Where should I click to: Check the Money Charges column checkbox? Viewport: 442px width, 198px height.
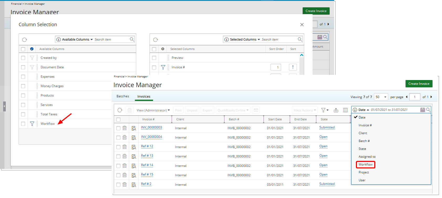tap(23, 86)
